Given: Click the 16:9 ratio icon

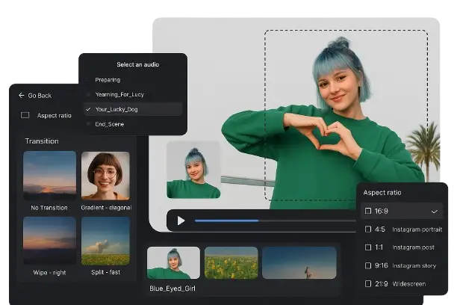Looking at the screenshot, I should (367, 212).
